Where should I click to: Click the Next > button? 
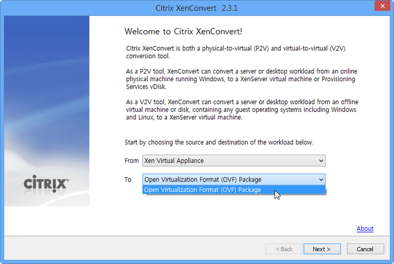[x=322, y=249]
